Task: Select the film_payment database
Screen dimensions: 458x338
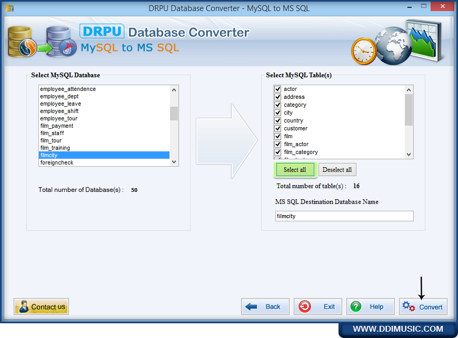Action: click(104, 126)
